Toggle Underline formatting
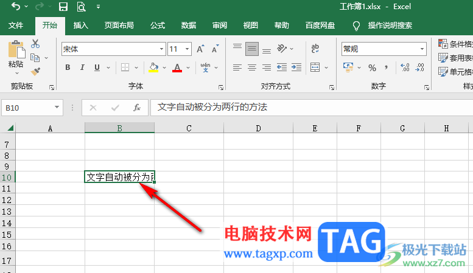The height and width of the screenshot is (273, 473). [97, 67]
